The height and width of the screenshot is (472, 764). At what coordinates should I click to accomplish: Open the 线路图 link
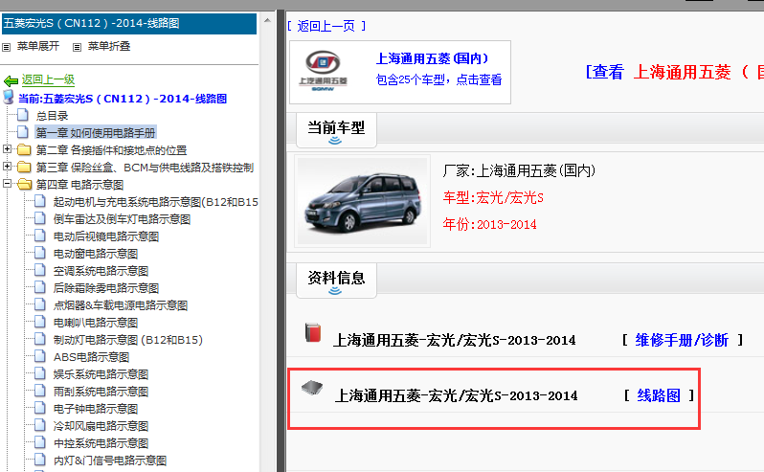point(659,395)
